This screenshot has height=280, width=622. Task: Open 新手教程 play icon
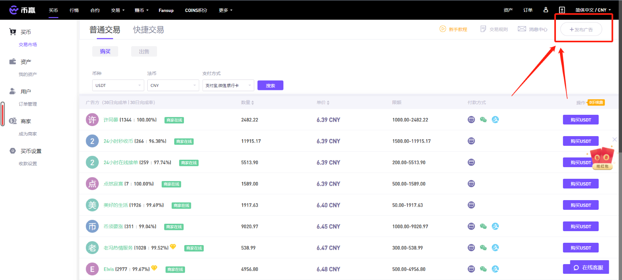pyautogui.click(x=442, y=29)
